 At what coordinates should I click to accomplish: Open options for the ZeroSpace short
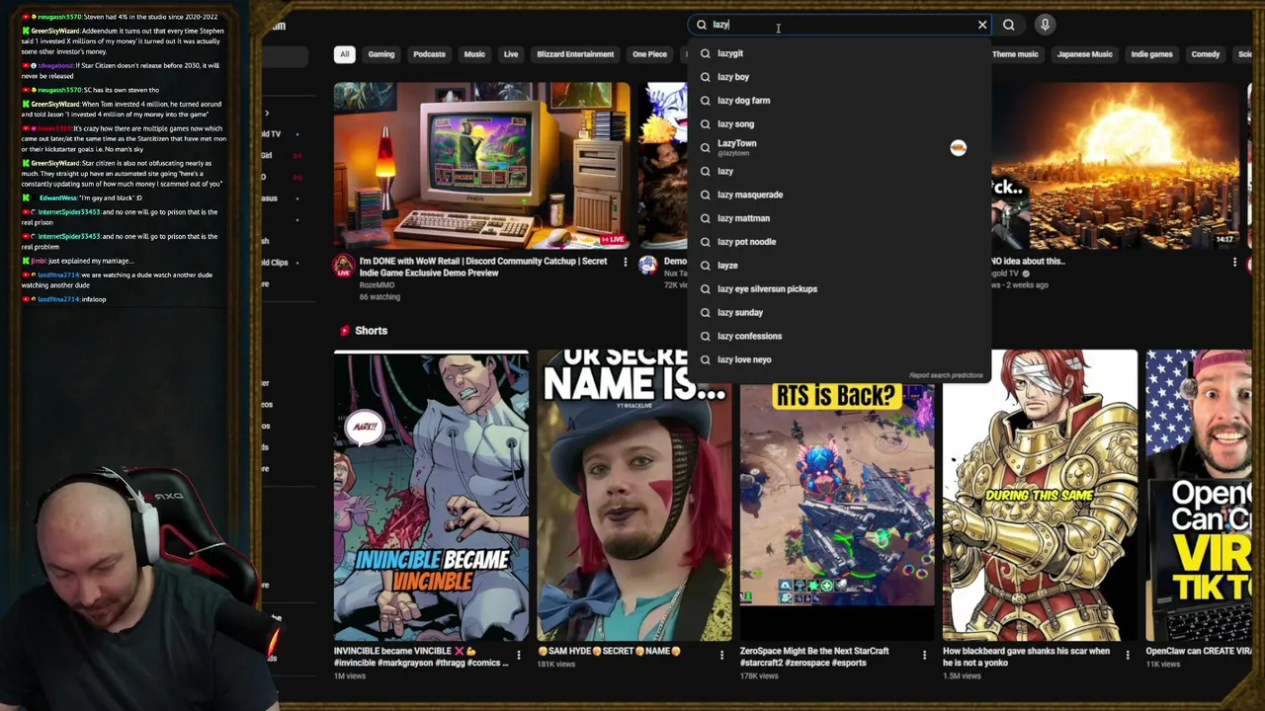click(x=924, y=655)
